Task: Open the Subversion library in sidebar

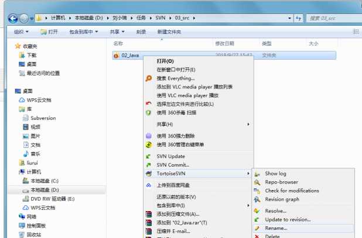Action: coord(43,118)
